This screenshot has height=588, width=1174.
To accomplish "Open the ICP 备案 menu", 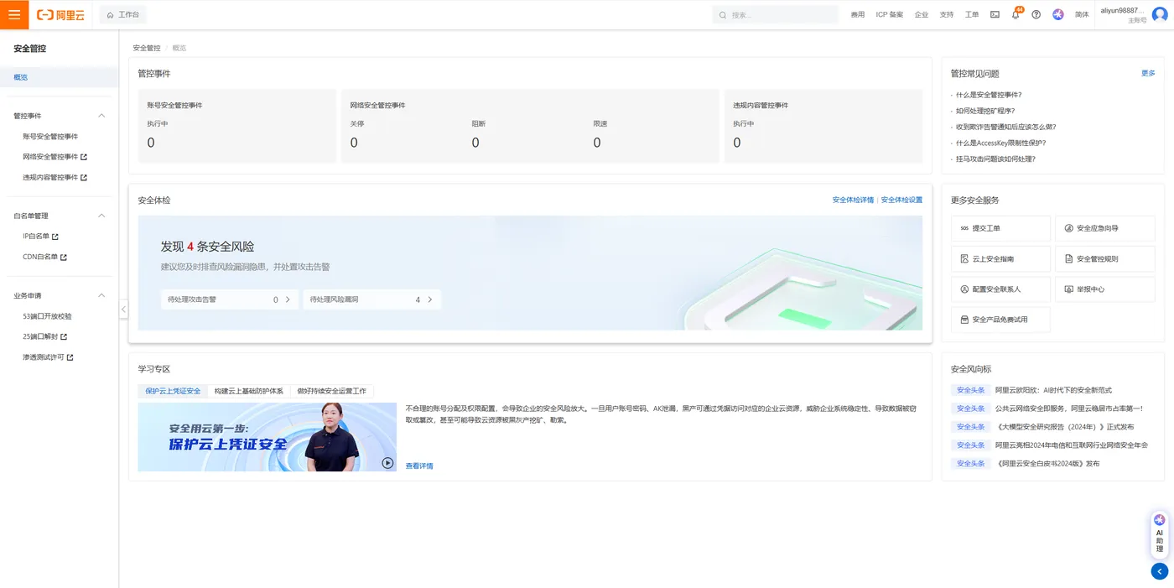I will (x=890, y=15).
